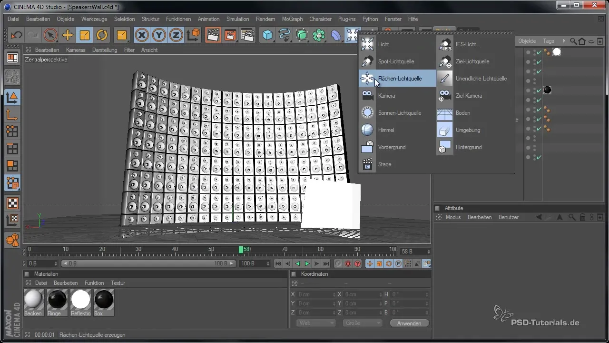Open the Darstellung viewport menu

pos(105,50)
